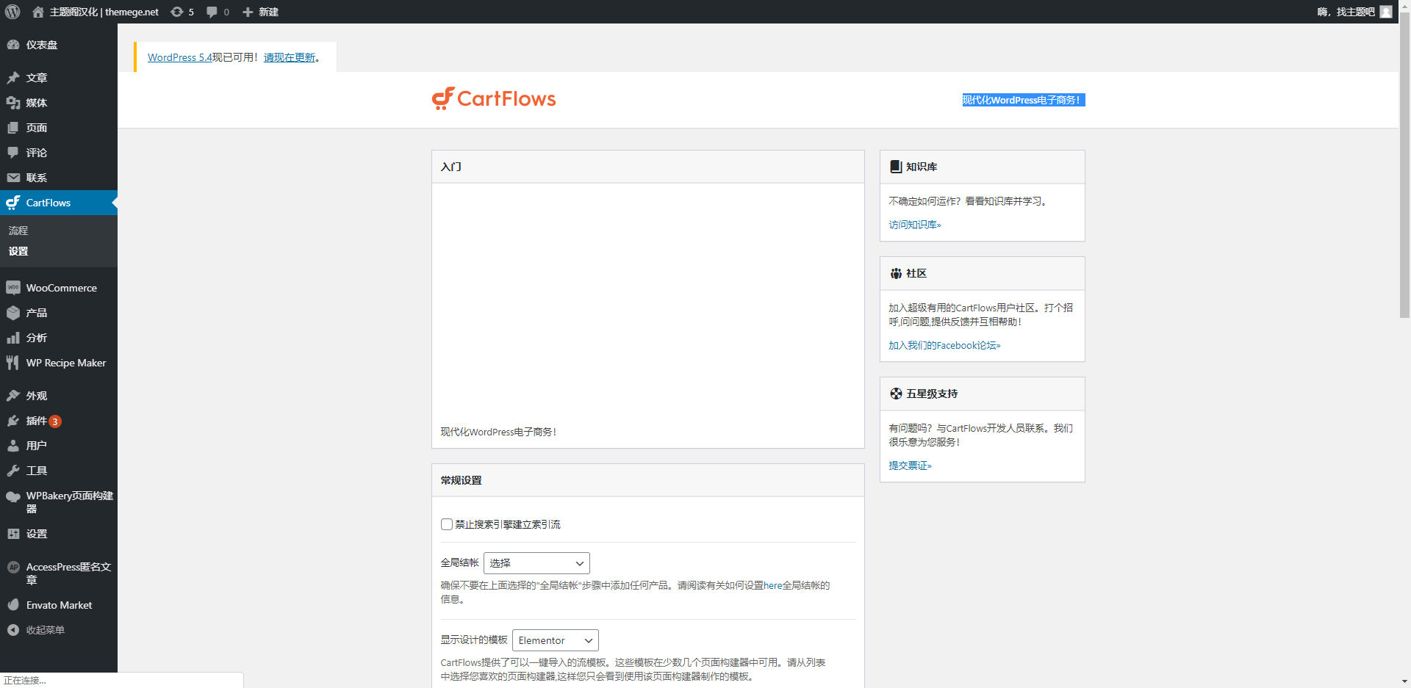This screenshot has height=688, width=1411.
Task: Click the here link in 全局结帐 description
Action: (772, 585)
